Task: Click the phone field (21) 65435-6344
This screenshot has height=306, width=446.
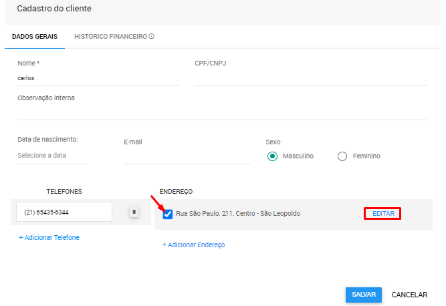Action: click(64, 212)
